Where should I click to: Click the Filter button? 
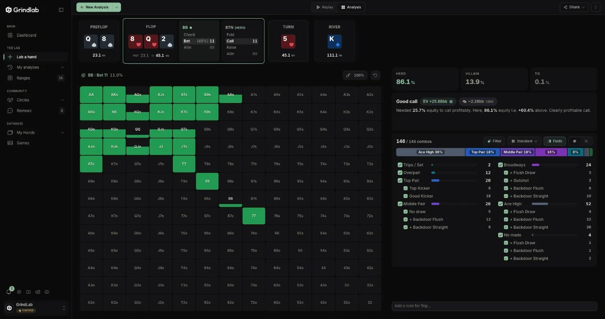pyautogui.click(x=494, y=141)
